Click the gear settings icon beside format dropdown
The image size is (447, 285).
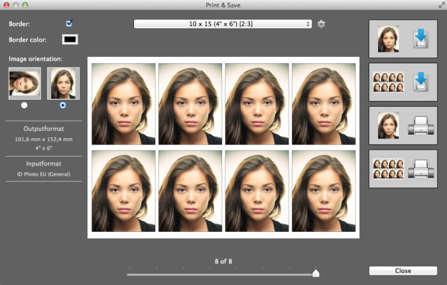(321, 24)
